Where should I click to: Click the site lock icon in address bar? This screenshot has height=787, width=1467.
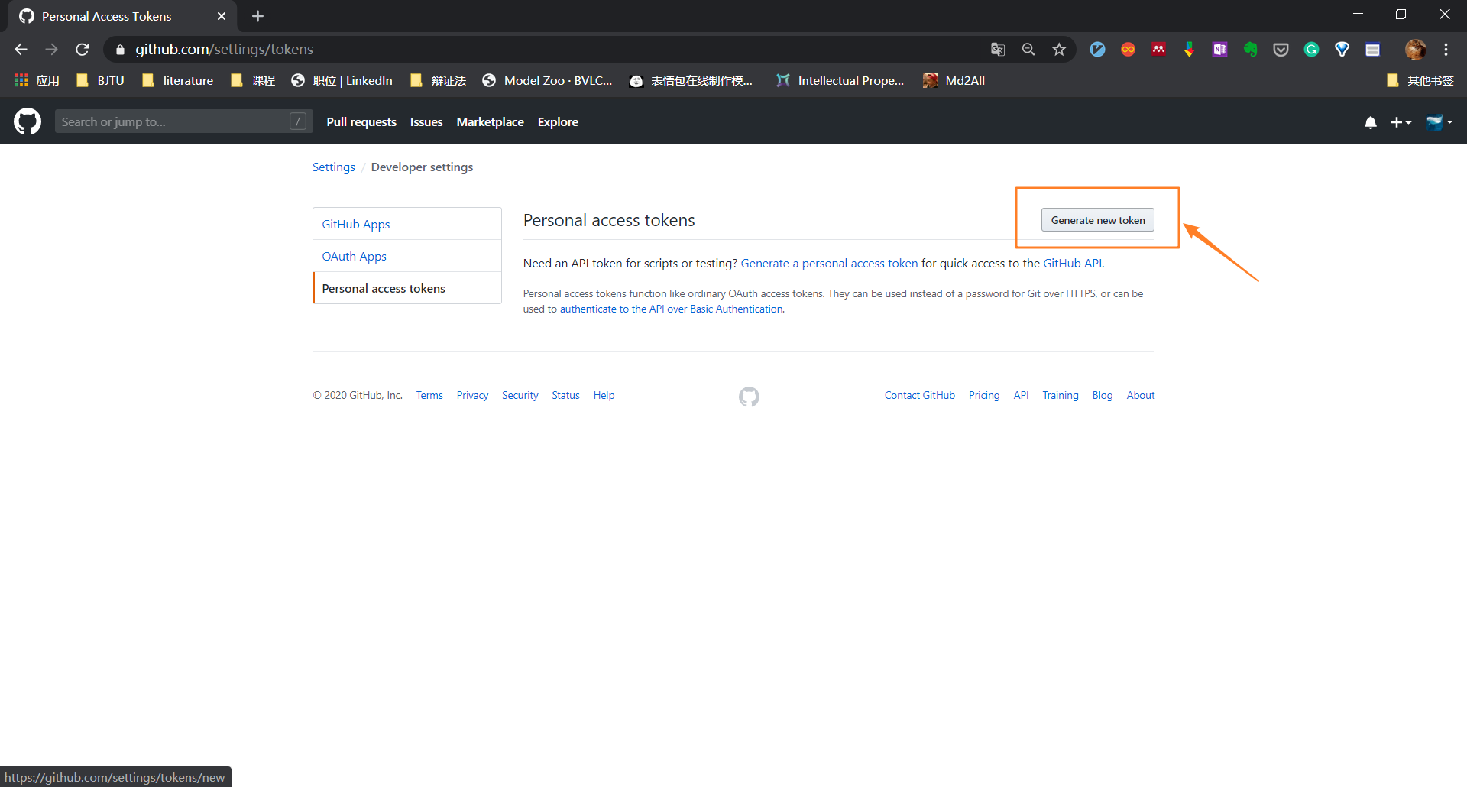click(x=120, y=50)
